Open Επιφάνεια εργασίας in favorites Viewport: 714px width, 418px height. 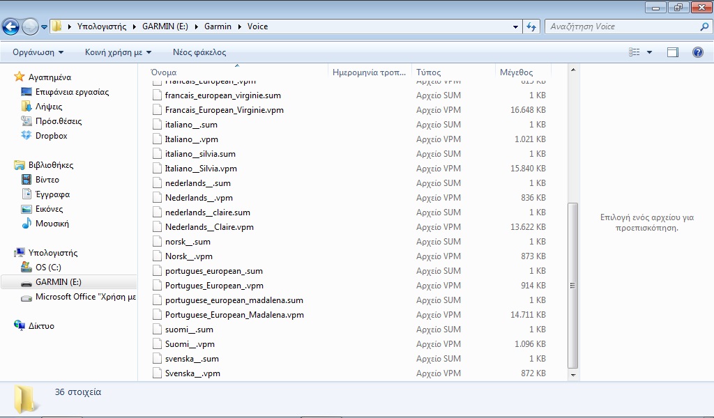[x=65, y=92]
